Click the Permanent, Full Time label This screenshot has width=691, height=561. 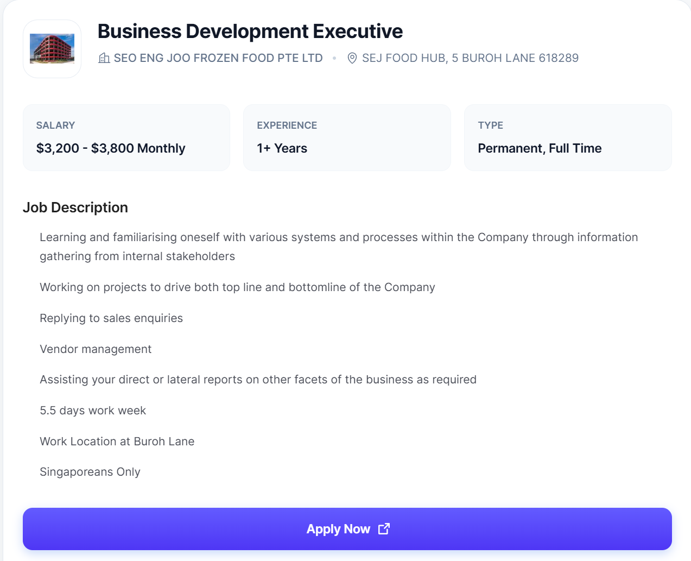[539, 148]
